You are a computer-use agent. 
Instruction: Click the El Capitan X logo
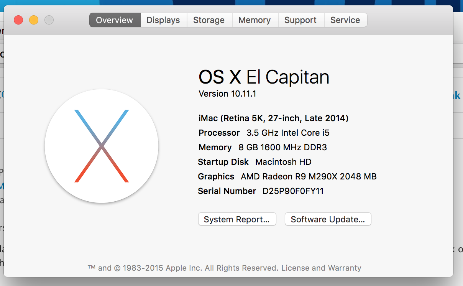pyautogui.click(x=102, y=146)
